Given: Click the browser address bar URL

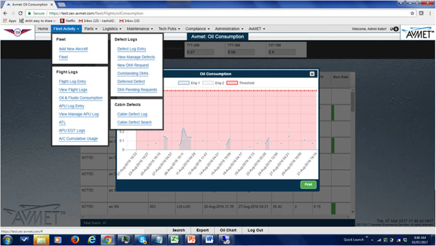Looking at the screenshot, I should [96, 13].
